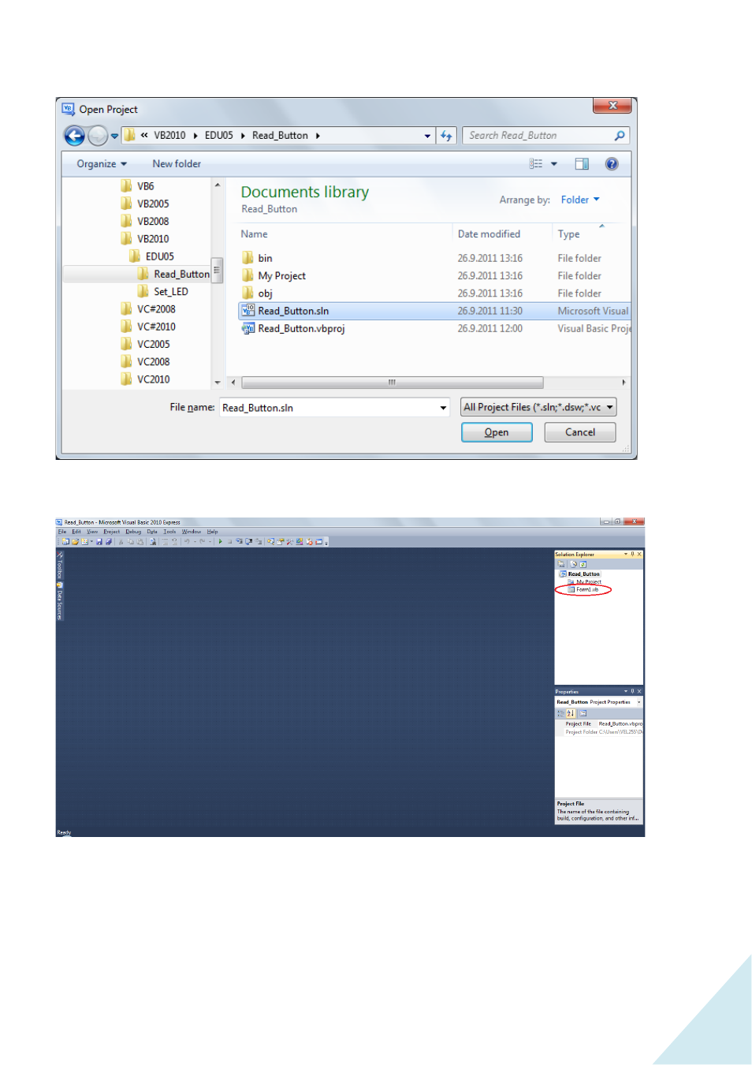Refresh the Read_Button folder address bar
This screenshot has width=752, height=1065.
pyautogui.click(x=446, y=136)
